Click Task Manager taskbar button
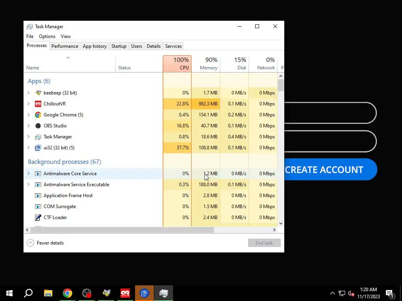 [164, 293]
